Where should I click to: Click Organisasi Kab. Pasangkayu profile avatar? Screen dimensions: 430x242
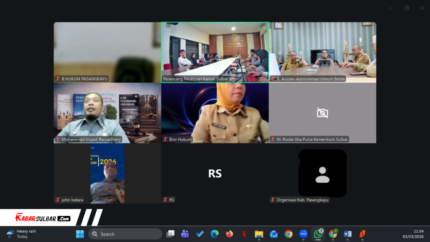click(x=322, y=174)
